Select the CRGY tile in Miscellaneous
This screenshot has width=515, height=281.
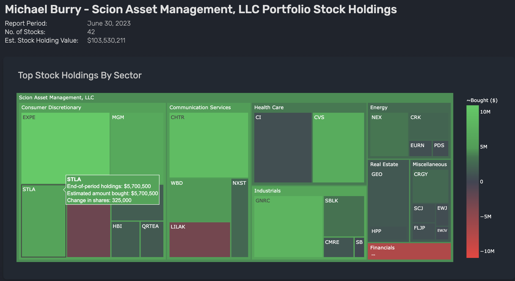coord(430,186)
